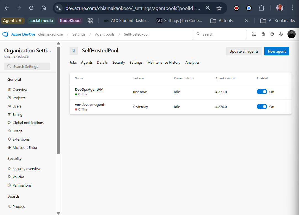Screen dimensions: 299x215
Task: Click the red record extension icon
Action: point(236,8)
